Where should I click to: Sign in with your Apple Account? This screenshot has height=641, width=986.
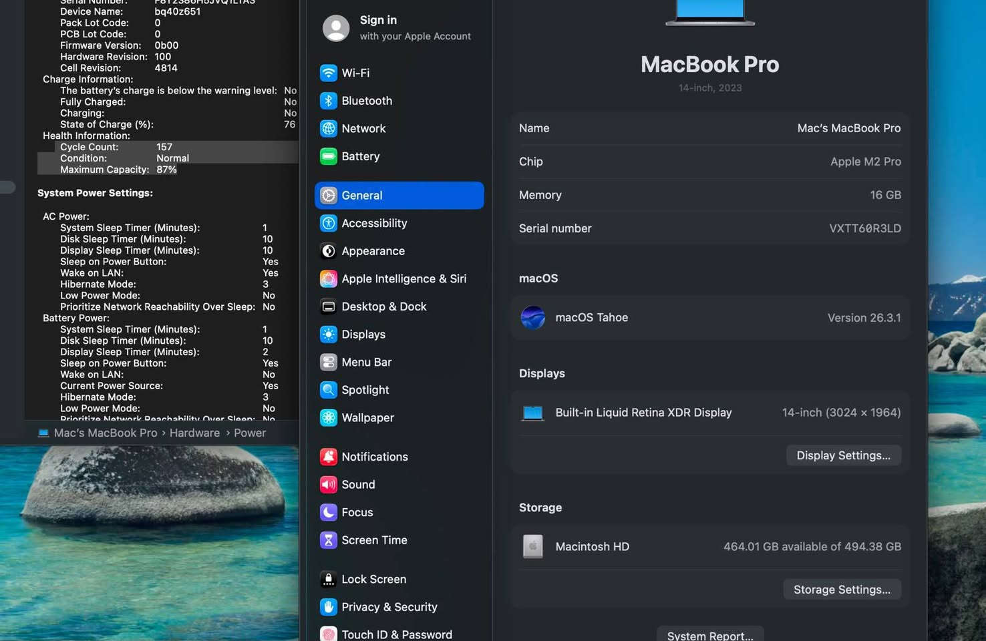(x=399, y=28)
